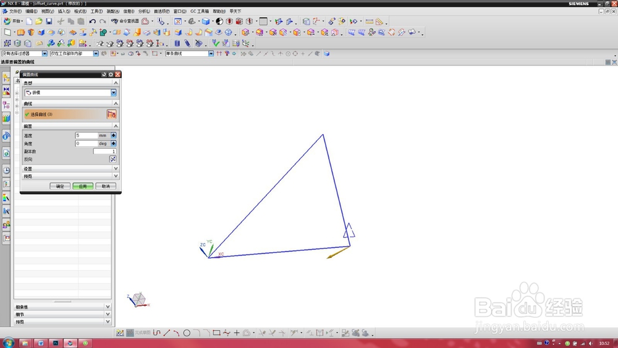Open the 分析 Analysis menu
Screen dimensions: 618x348
pyautogui.click(x=144, y=11)
